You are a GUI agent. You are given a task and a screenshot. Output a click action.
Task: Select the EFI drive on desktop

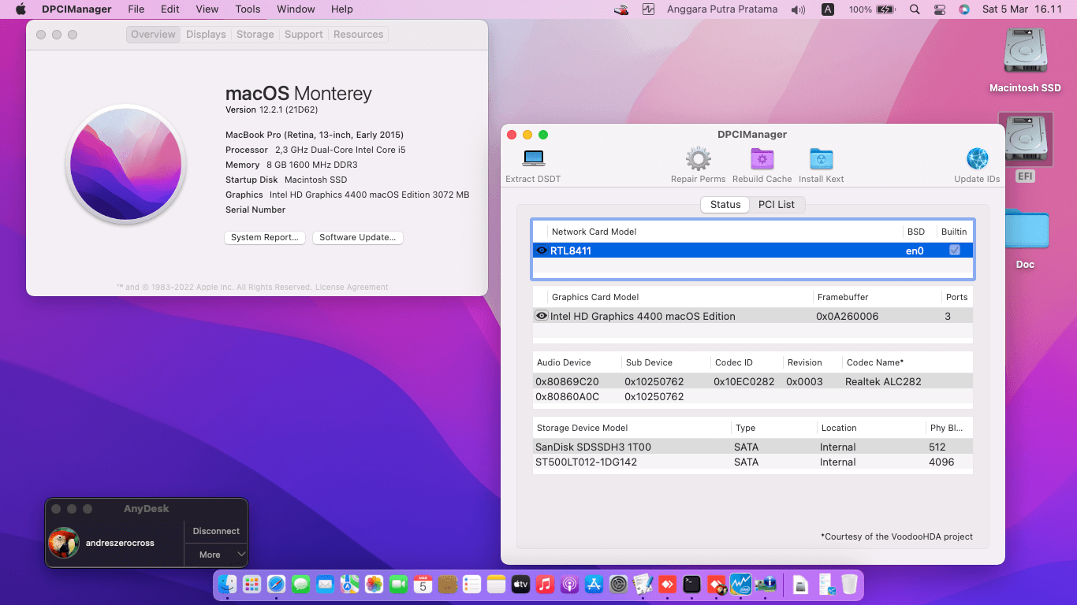pos(1025,140)
